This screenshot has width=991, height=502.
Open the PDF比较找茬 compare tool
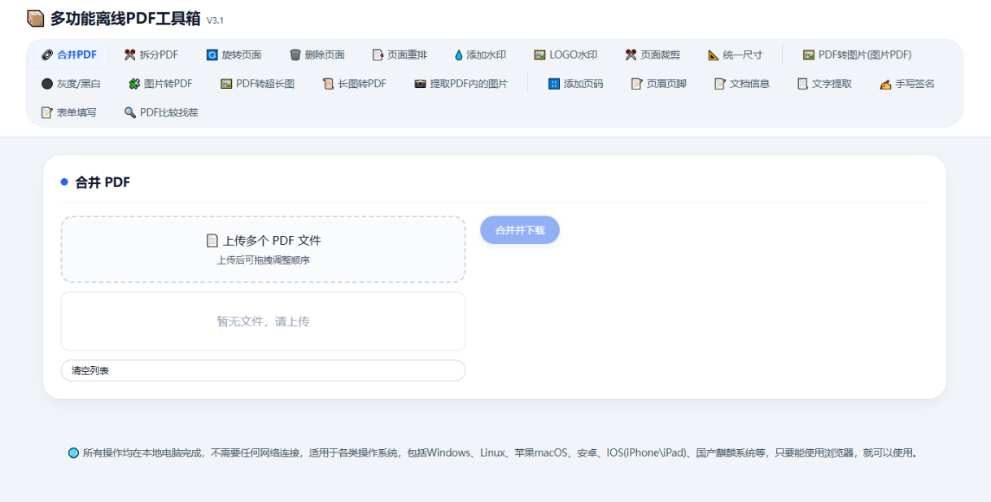pos(160,112)
